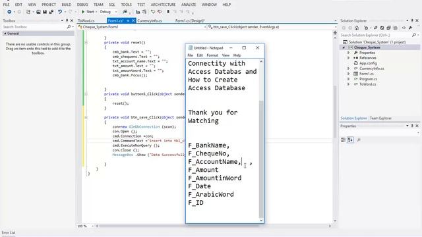Collapse the reset() method outline
Screen dimensions: 422x237
tap(86, 42)
